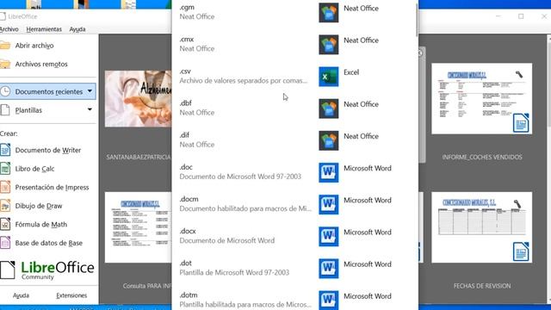Open the Ayuda menu in menu bar
The image size is (551, 310).
(x=77, y=29)
